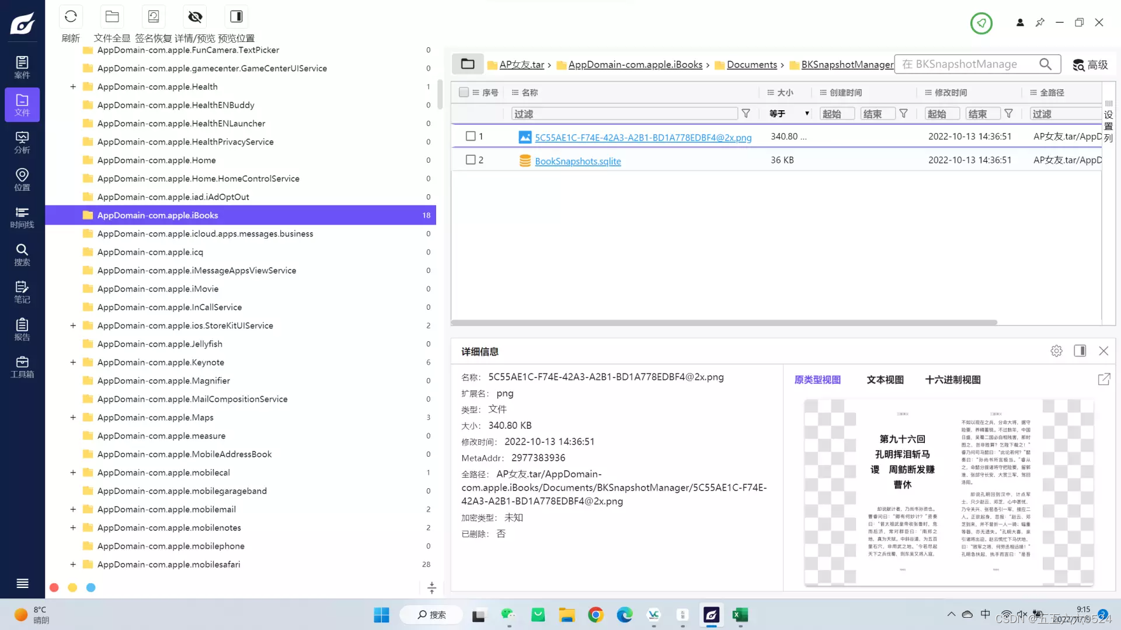Check the box for BookSnapshots.sqlite row
The image size is (1121, 630).
pos(471,160)
